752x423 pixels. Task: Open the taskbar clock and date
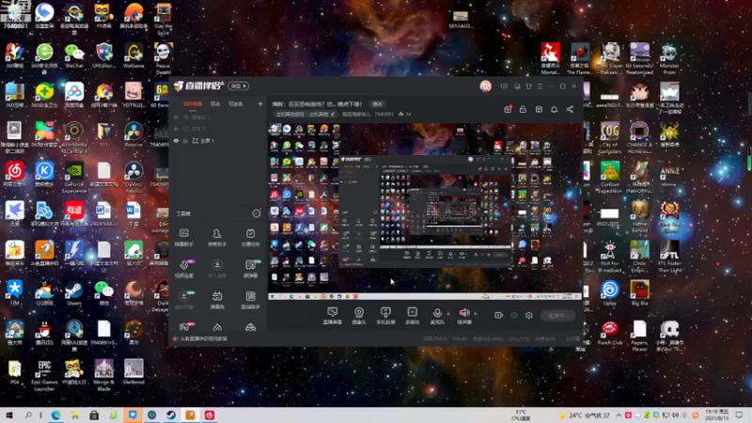coord(717,415)
